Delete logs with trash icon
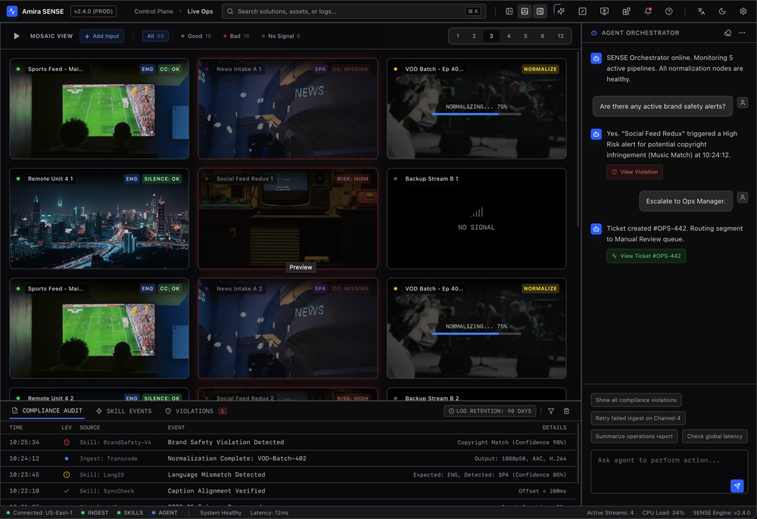Viewport: 757px width, 519px height. (x=566, y=411)
